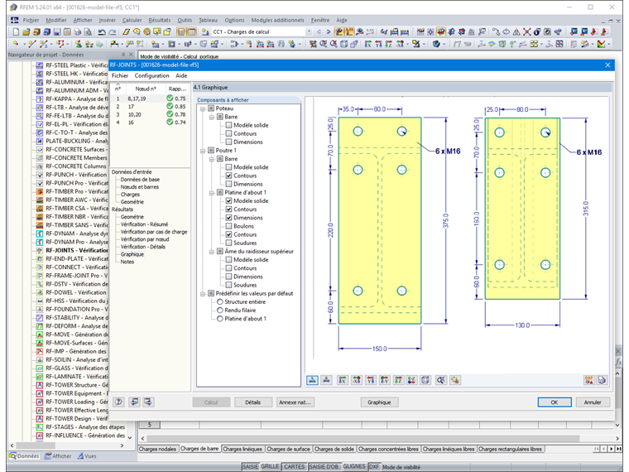Enable the Boulons checkbox under Platine d'about 1
Image resolution: width=629 pixels, height=472 pixels.
point(229,226)
